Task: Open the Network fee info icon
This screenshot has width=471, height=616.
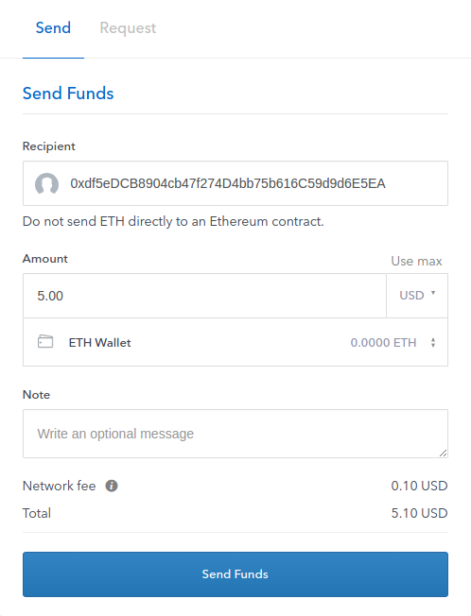Action: click(x=112, y=486)
